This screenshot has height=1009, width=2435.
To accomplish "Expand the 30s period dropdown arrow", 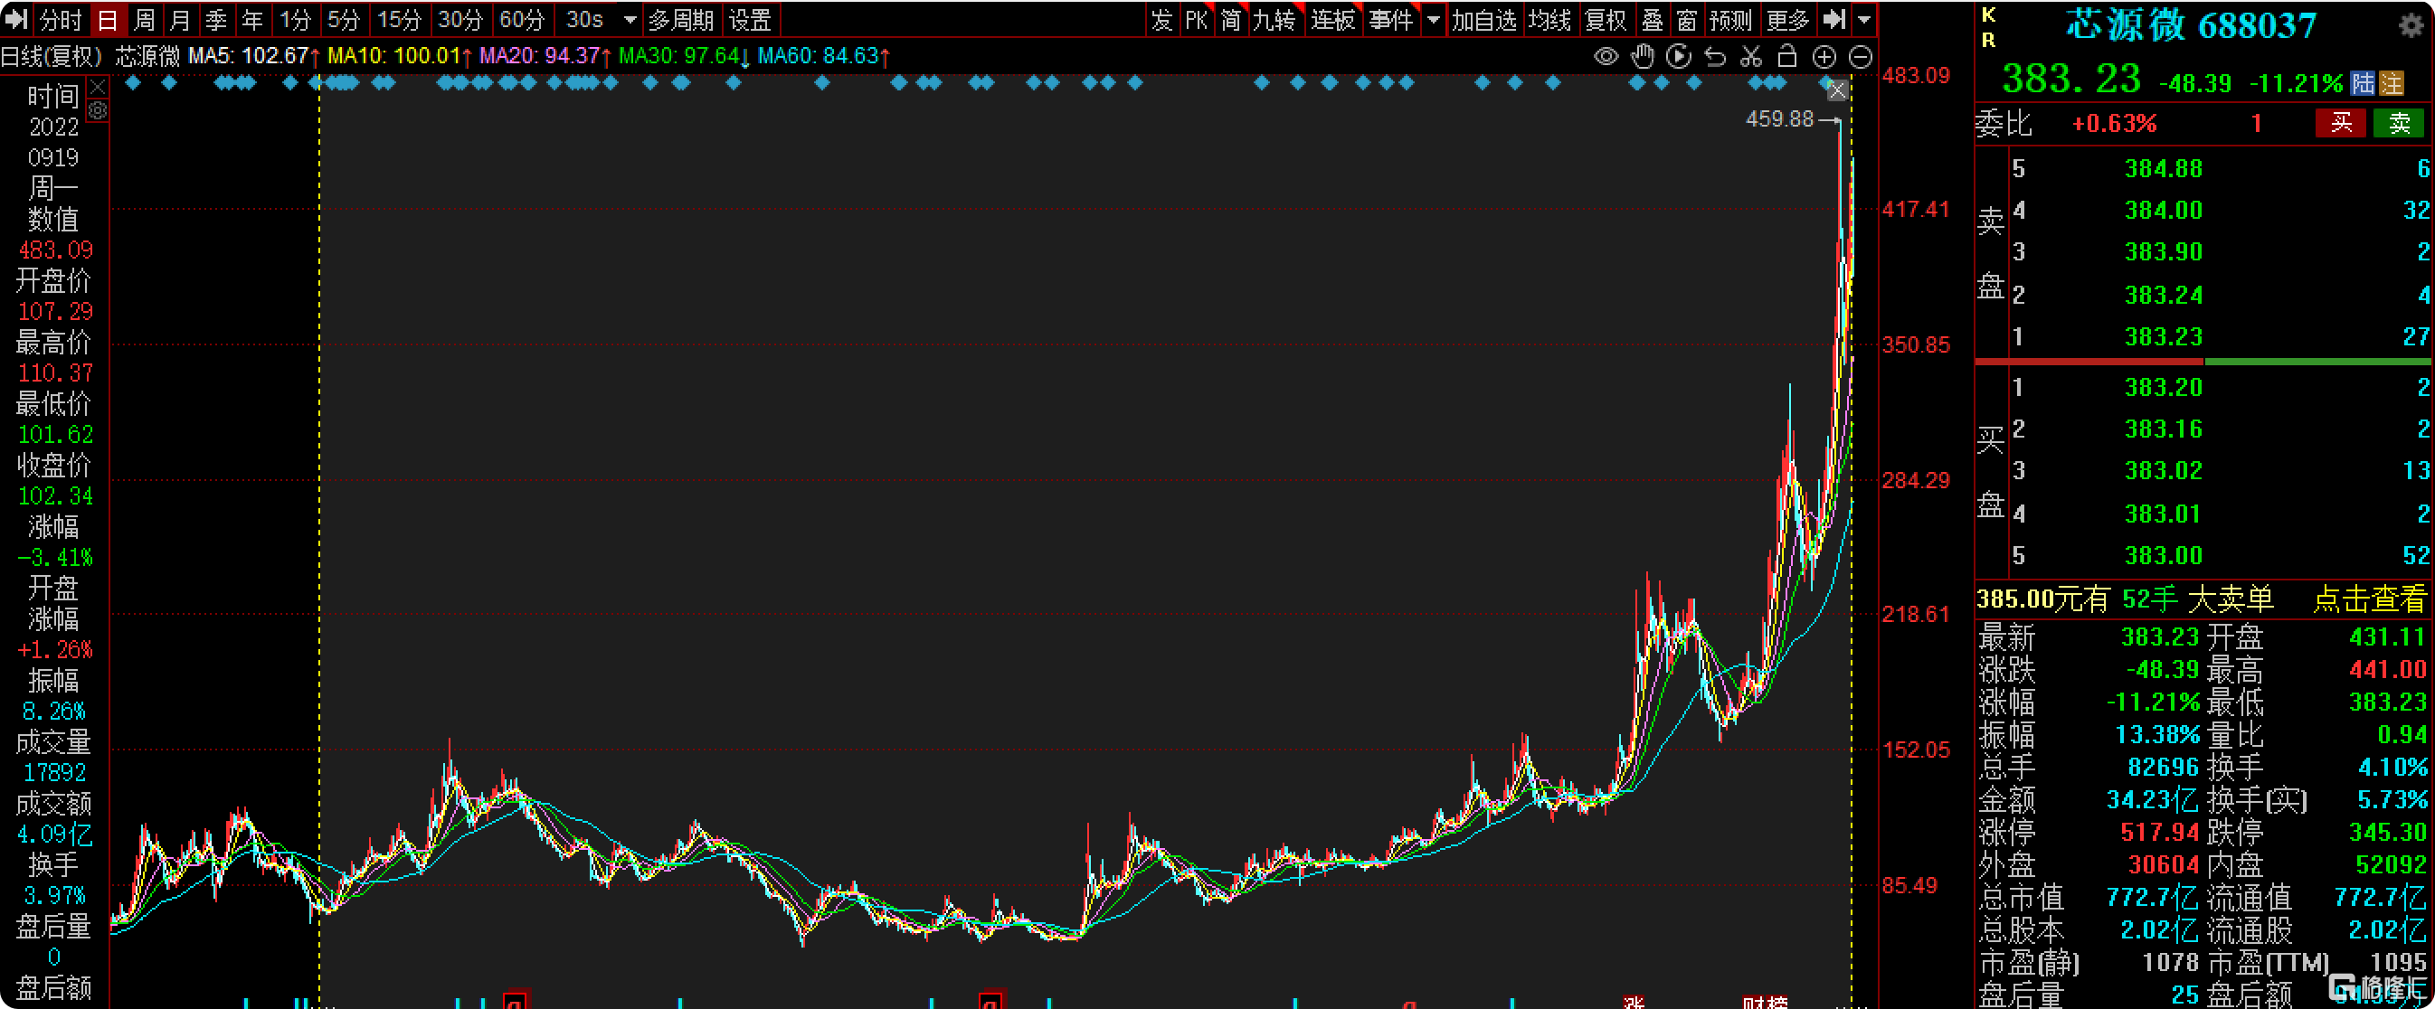I will click(x=630, y=19).
